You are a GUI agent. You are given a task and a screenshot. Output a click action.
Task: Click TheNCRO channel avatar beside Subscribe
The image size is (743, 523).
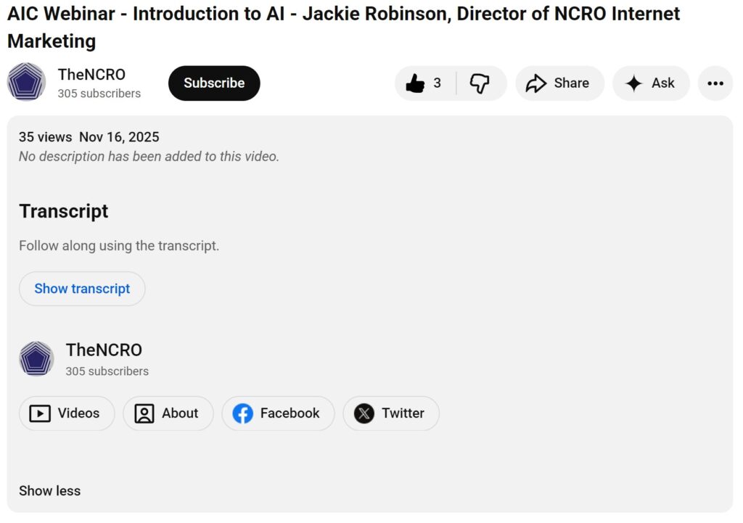pos(27,82)
